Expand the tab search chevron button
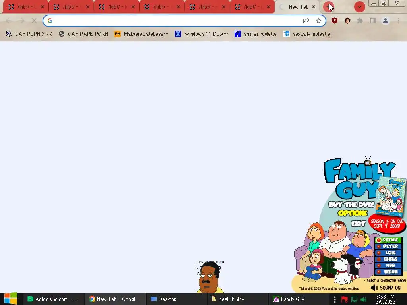This screenshot has height=305, width=407. 359,7
